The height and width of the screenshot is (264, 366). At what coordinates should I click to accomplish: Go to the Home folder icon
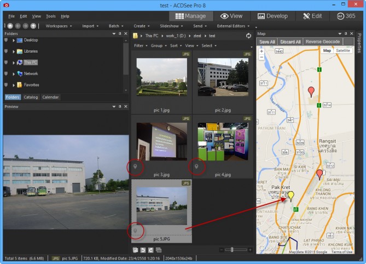pos(10,26)
